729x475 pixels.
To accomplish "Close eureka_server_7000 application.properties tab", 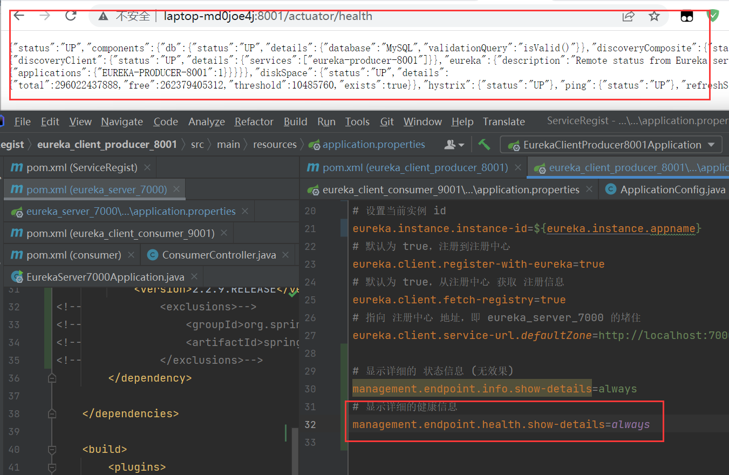I will [246, 211].
